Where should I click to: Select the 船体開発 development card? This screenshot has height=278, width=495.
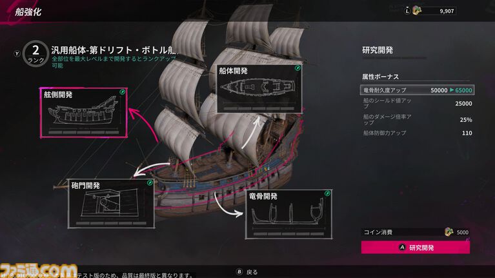(259, 88)
